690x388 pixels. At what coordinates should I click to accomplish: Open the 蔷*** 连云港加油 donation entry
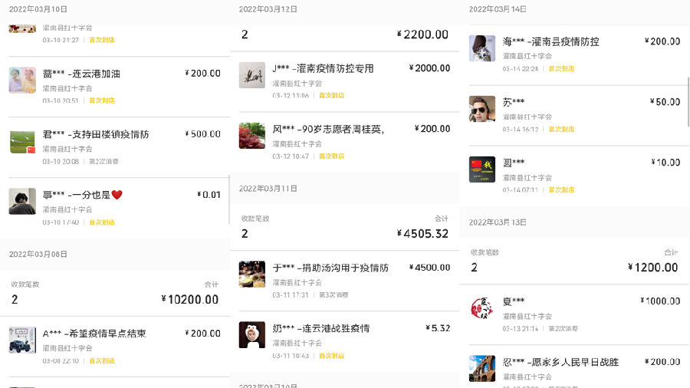click(x=115, y=87)
